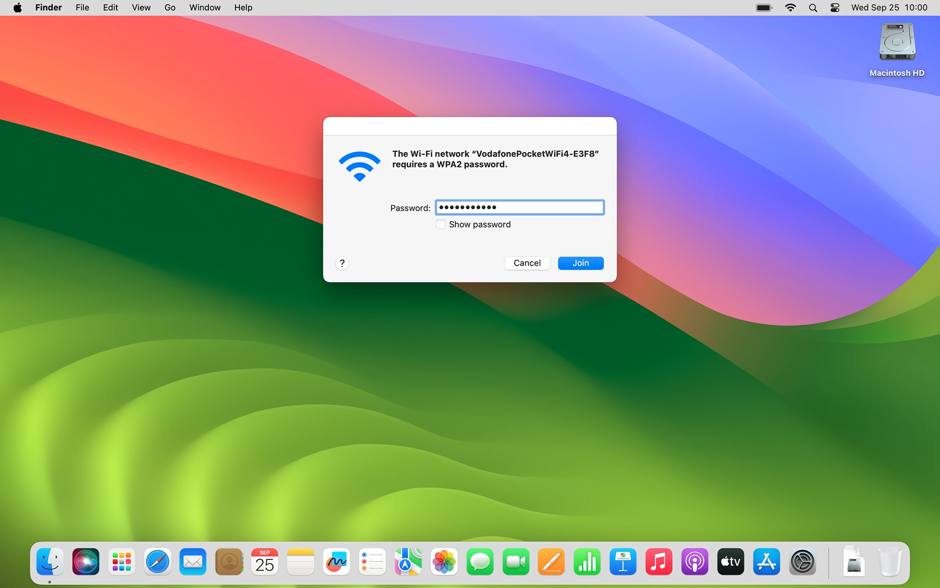Click inside the Password input field

pos(519,207)
